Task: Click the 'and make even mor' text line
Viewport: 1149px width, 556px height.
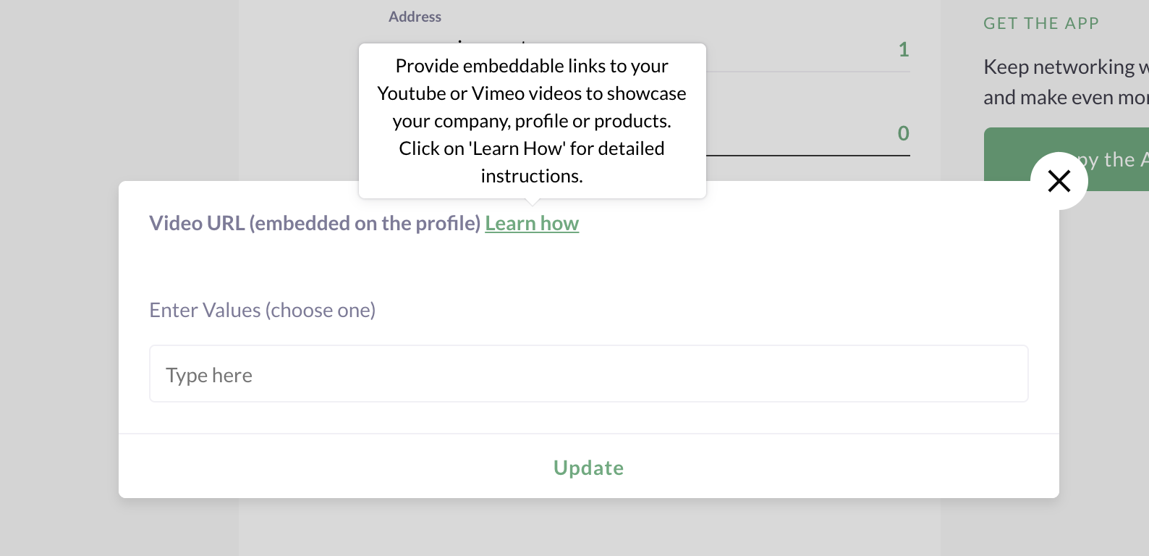Action: (1066, 97)
